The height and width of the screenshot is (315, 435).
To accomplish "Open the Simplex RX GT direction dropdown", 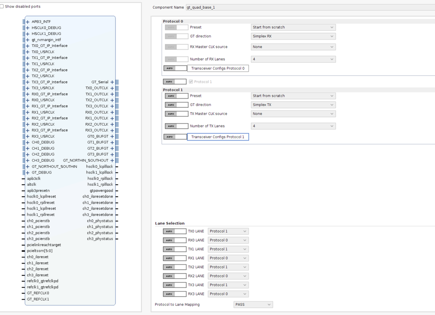I will pyautogui.click(x=293, y=36).
